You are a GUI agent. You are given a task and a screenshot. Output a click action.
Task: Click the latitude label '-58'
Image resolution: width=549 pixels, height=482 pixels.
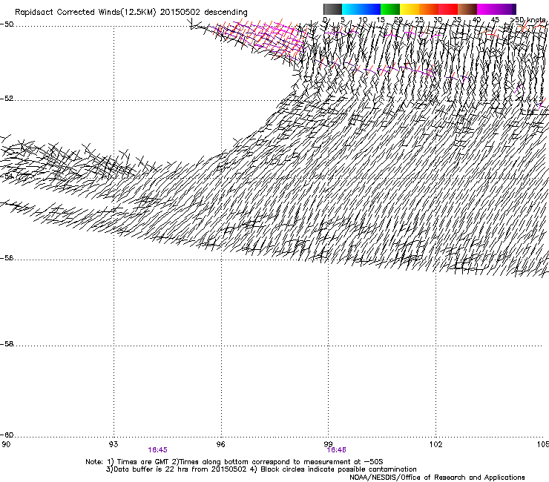[x=7, y=344]
